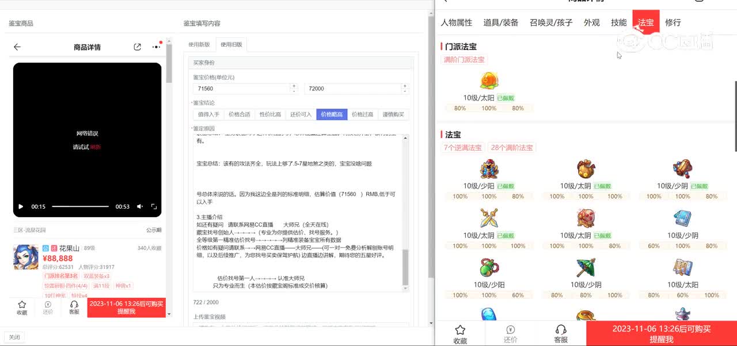Go back with the arrow beside 商品详情

17,47
